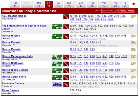Click the ticket icon for AMC Mayfair Mall 18
Image resolution: width=139 pixels, height=96 pixels.
(x=133, y=16)
